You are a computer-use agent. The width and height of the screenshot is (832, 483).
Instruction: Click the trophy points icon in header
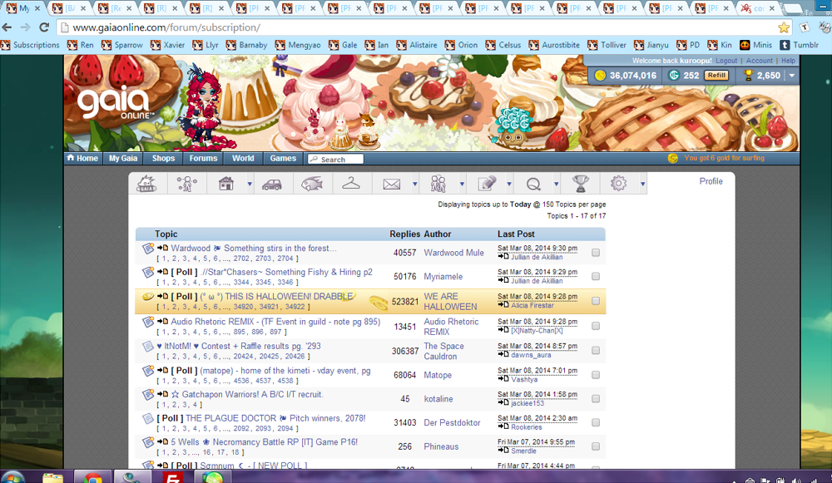tap(748, 76)
